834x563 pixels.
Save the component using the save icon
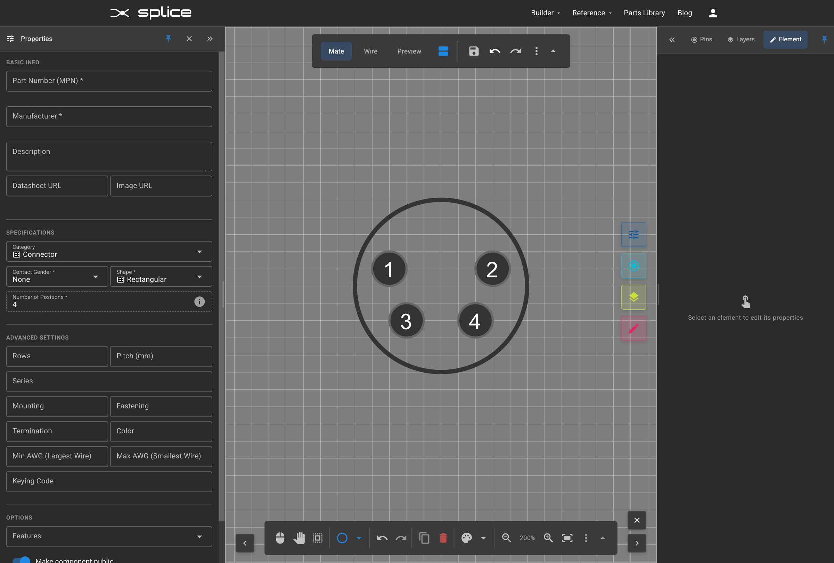[473, 51]
